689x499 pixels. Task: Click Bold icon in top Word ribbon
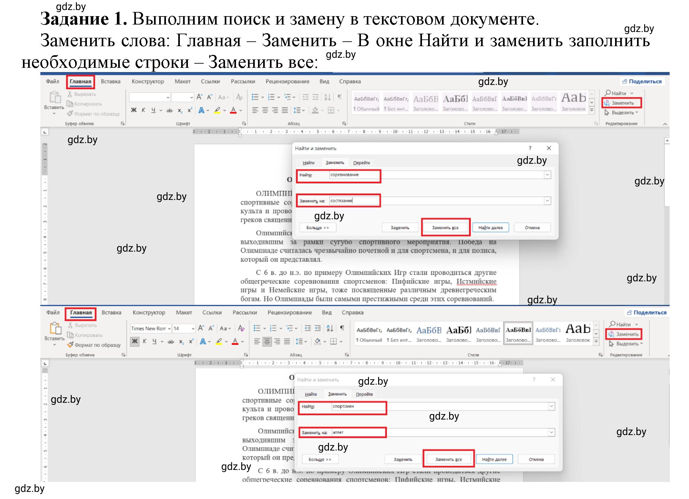[x=133, y=110]
